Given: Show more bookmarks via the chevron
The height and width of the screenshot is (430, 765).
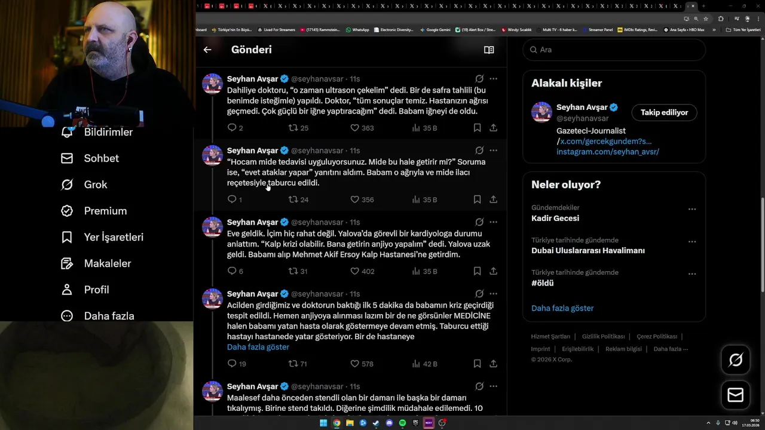Looking at the screenshot, I should (x=714, y=29).
